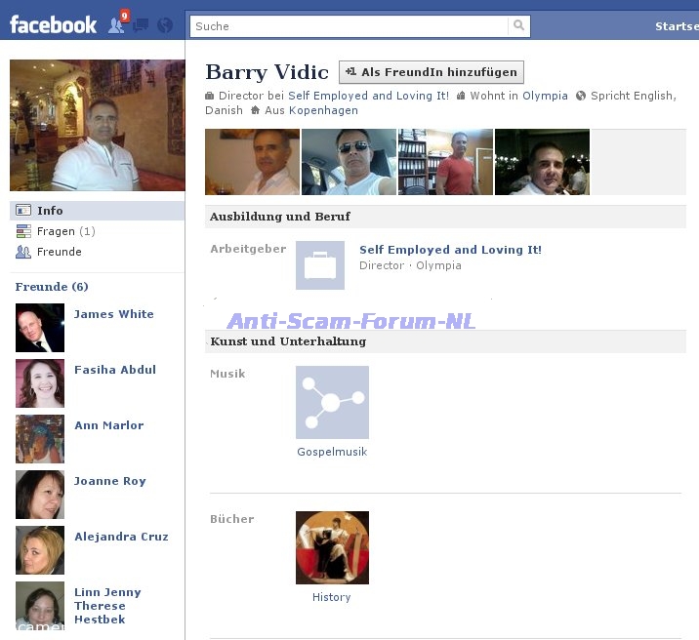Open the large profile picture
699x640 pixels.
pyautogui.click(x=97, y=125)
